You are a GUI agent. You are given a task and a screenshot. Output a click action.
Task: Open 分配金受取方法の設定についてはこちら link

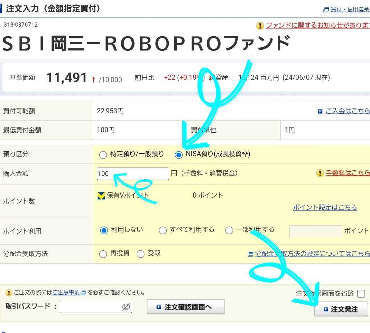312,254
